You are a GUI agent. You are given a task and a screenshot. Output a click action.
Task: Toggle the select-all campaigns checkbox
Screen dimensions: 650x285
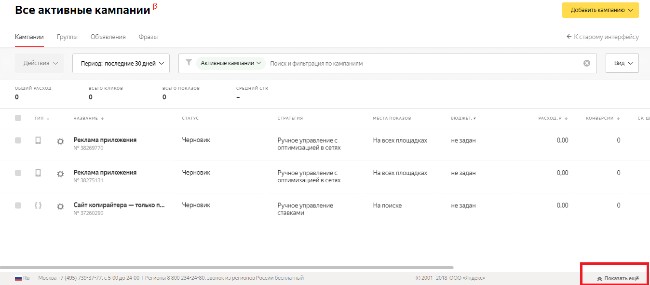(18, 118)
